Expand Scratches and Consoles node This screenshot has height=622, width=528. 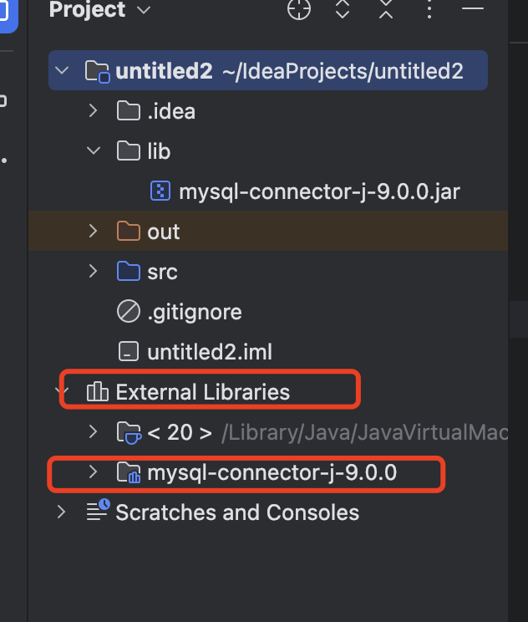pos(62,512)
